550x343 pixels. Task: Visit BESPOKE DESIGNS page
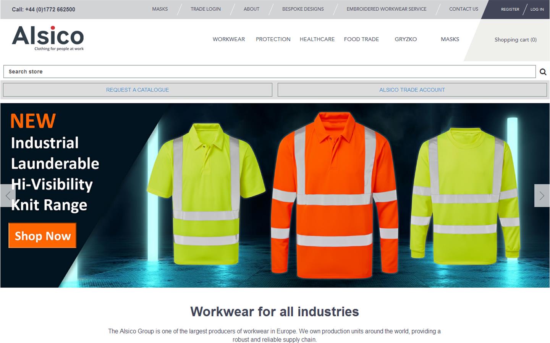click(303, 9)
